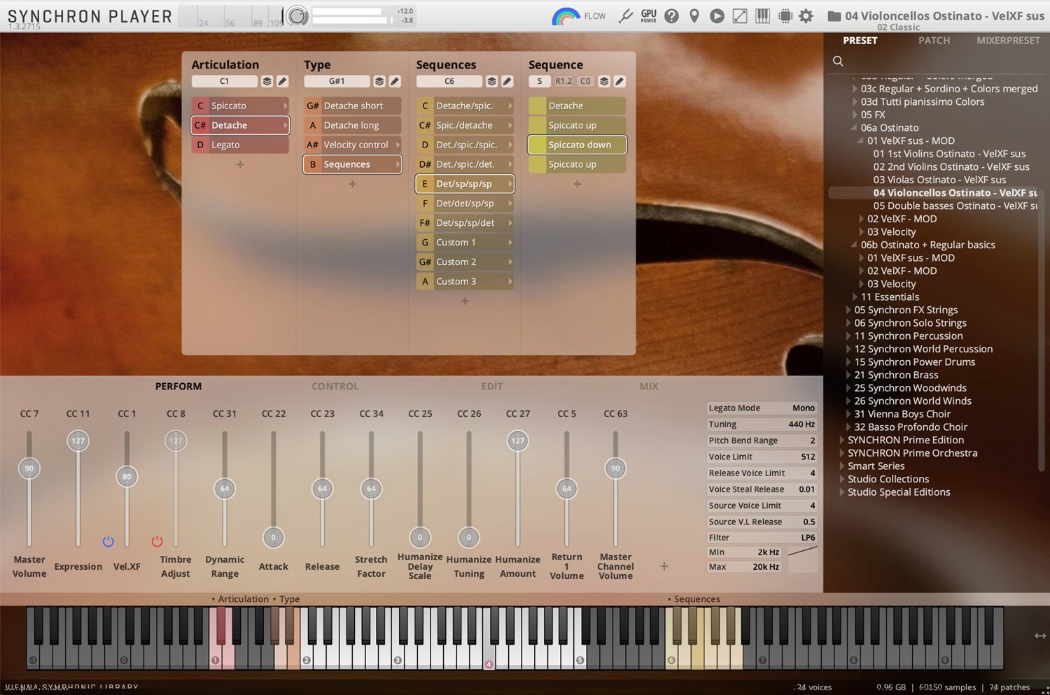
Task: Toggle the blue power switch under Vel.XF
Action: pos(108,540)
